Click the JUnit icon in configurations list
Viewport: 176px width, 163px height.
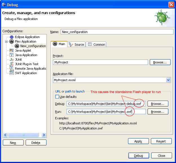click(12, 60)
